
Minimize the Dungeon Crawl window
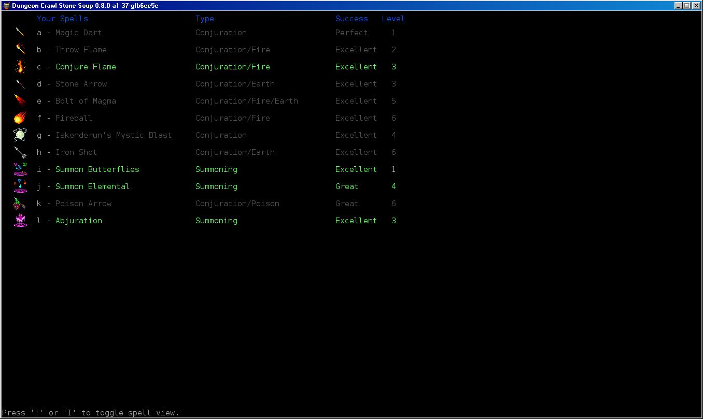pos(678,6)
